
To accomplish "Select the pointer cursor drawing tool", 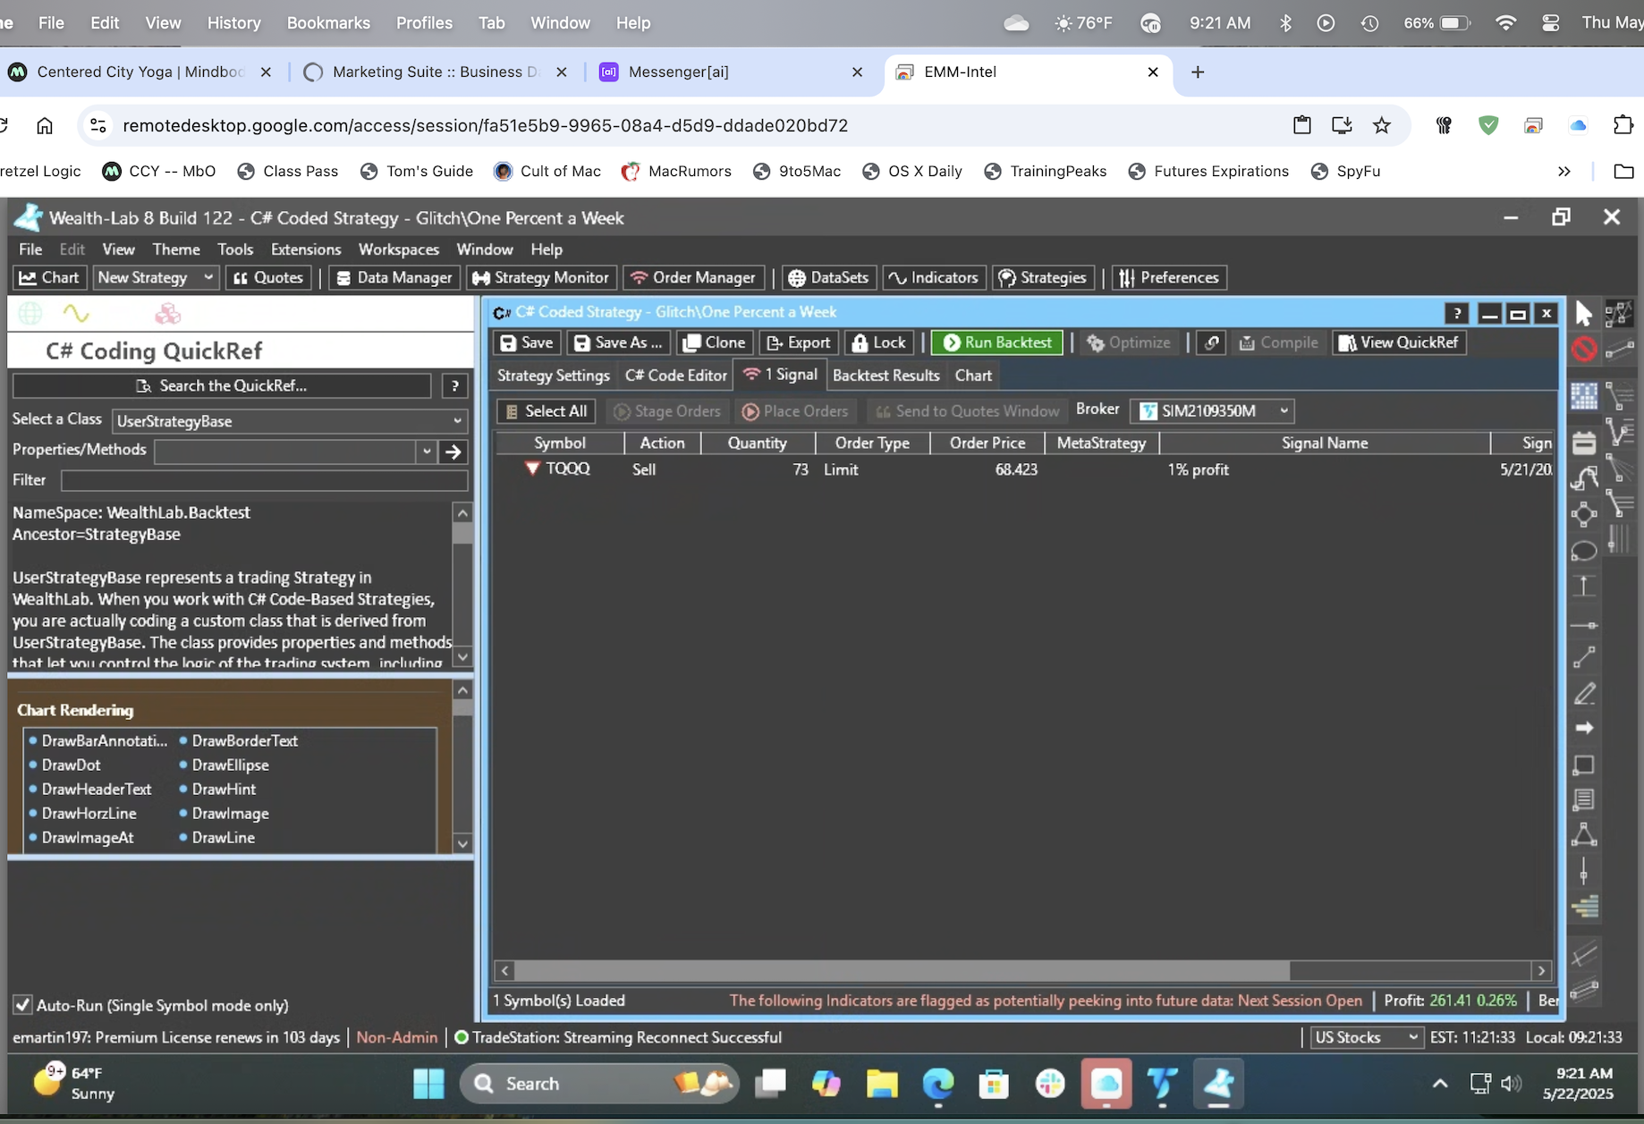I will pos(1584,313).
